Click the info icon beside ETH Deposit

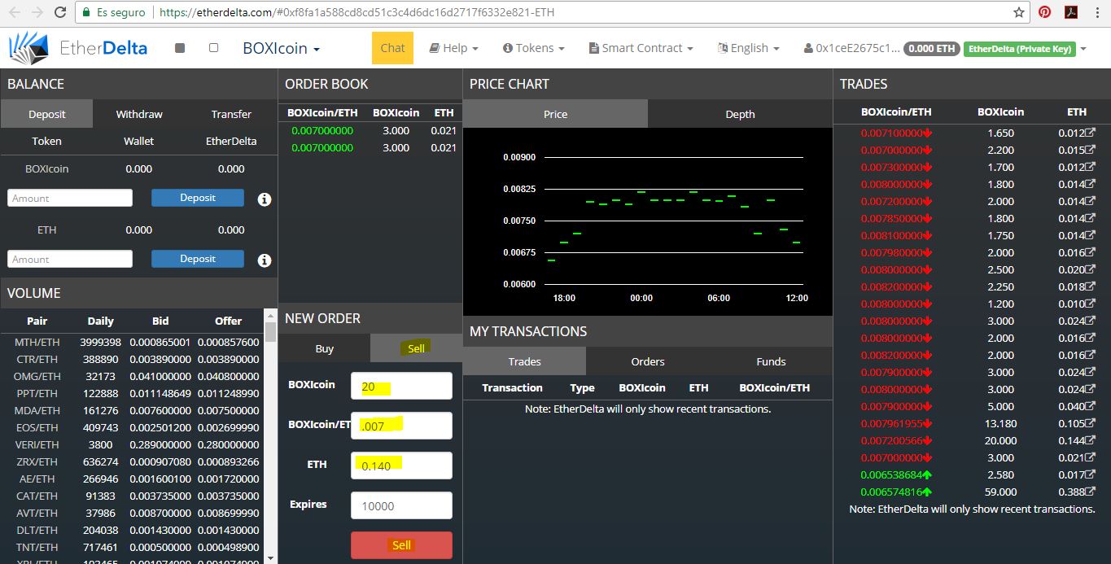(265, 260)
